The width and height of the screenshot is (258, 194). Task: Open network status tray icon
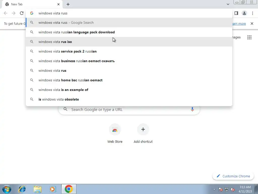click(x=227, y=189)
